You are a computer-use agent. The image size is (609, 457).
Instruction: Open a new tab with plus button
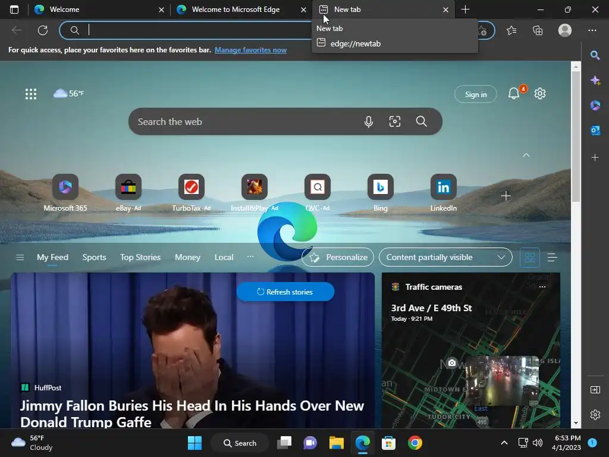tap(465, 10)
